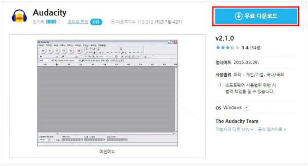Select the v2.1.0 version text
The width and height of the screenshot is (308, 166).
(225, 38)
